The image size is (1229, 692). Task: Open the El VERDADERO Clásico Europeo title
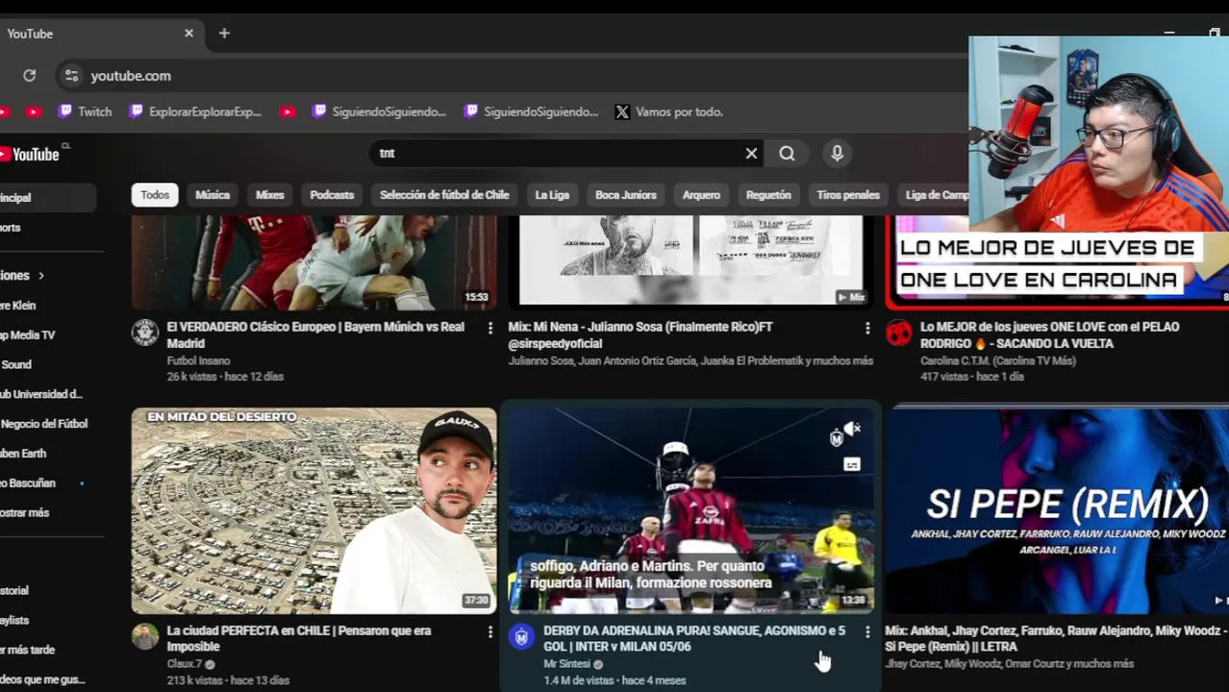[315, 334]
